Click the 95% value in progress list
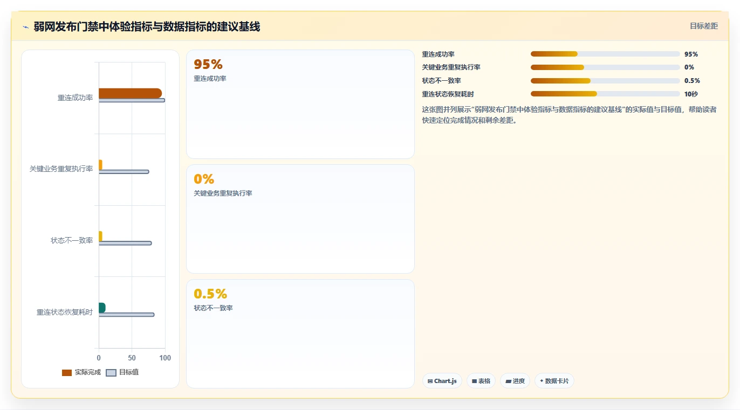Image resolution: width=740 pixels, height=410 pixels. (x=691, y=54)
